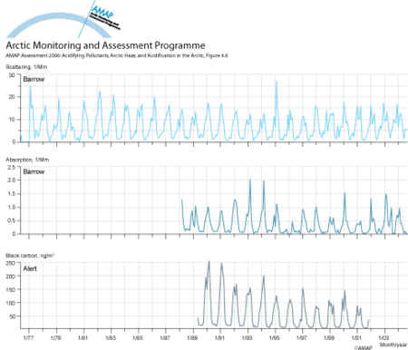Click the ©AMAP copyright text

click(363, 348)
